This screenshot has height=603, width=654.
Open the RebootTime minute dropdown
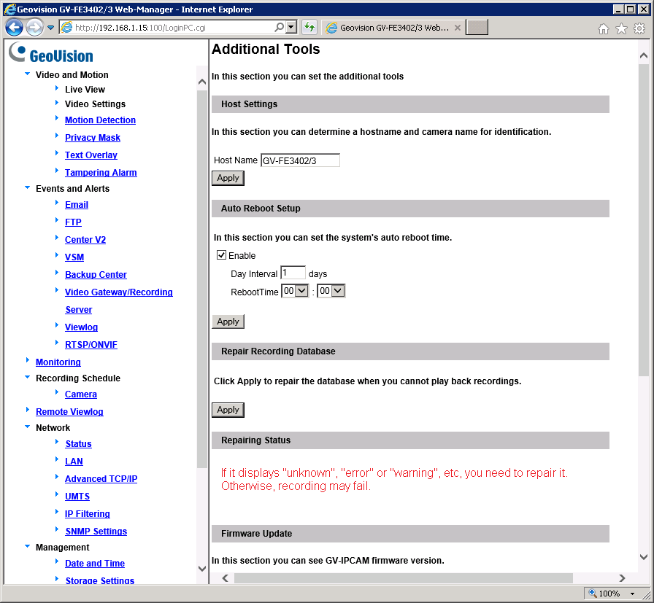331,291
